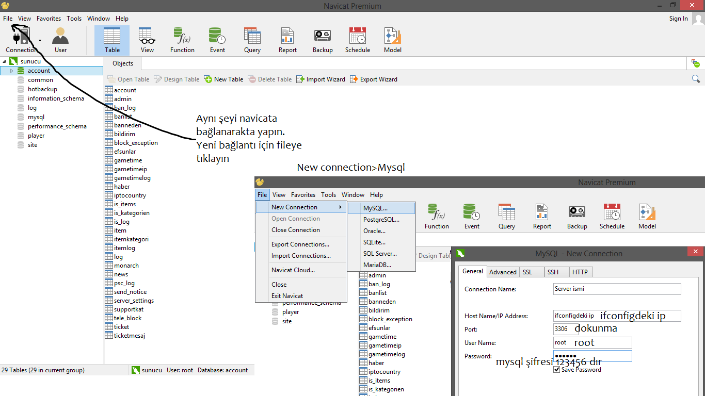The height and width of the screenshot is (396, 705).
Task: Select Navicat Cloud... in File menu
Action: 301,270
